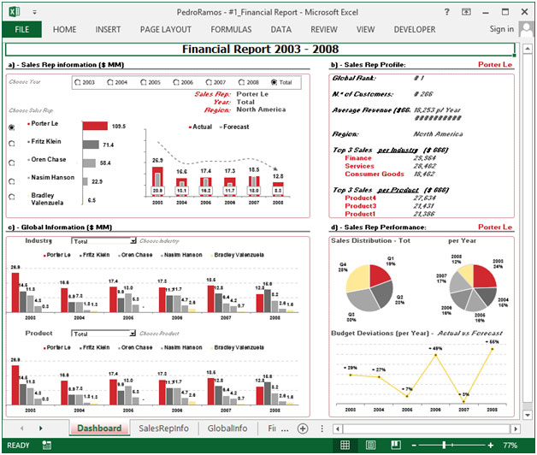Image resolution: width=537 pixels, height=455 pixels.
Task: Expand the Industry dropdown list
Action: 133,241
